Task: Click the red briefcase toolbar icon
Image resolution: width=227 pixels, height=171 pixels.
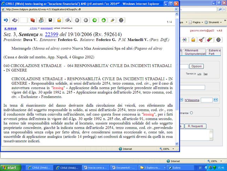Action: [33, 20]
